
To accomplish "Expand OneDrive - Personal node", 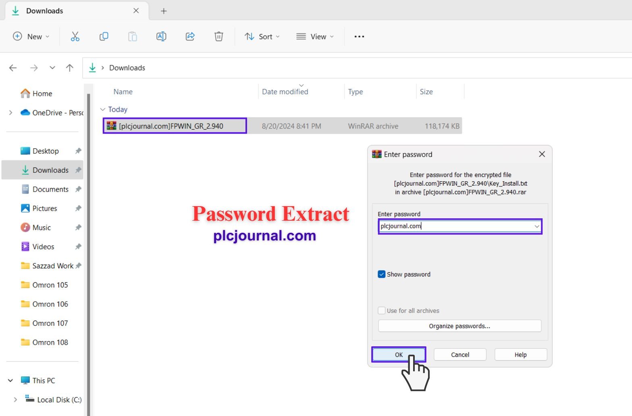I will 10,113.
